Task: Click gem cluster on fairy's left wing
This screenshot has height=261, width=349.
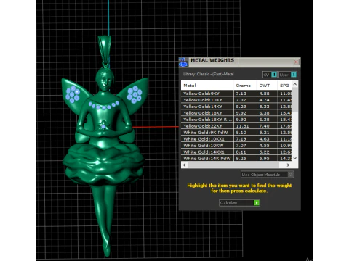Action: 73,94
